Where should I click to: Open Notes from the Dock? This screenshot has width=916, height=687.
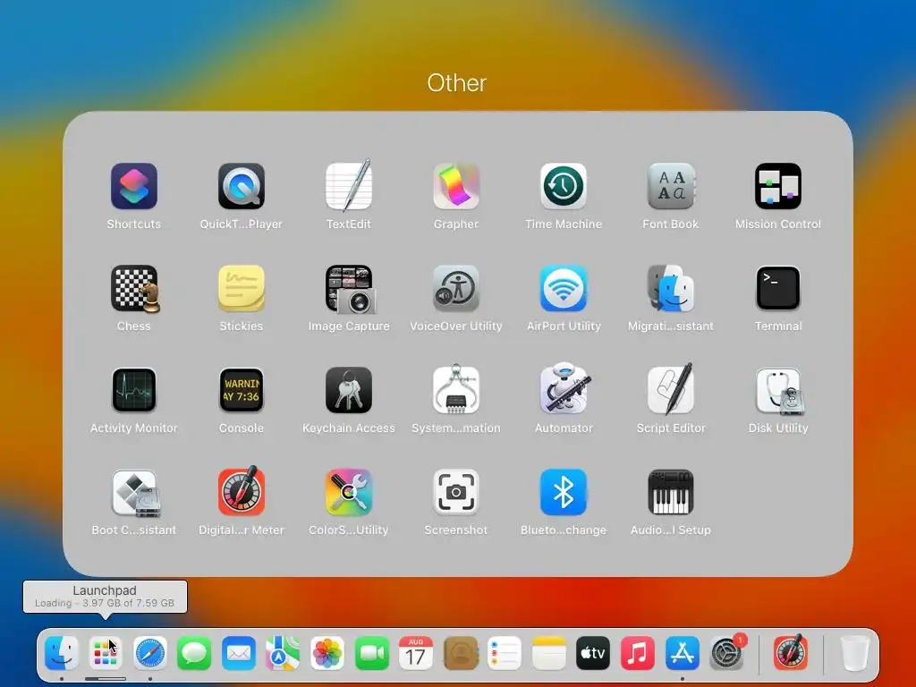549,653
